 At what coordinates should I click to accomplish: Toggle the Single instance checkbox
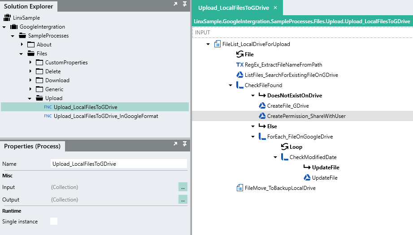pyautogui.click(x=54, y=221)
